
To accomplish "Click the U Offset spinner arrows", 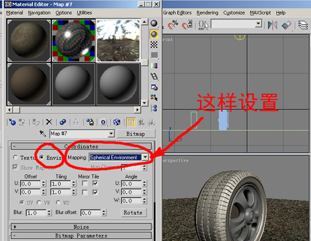I will 44,184.
